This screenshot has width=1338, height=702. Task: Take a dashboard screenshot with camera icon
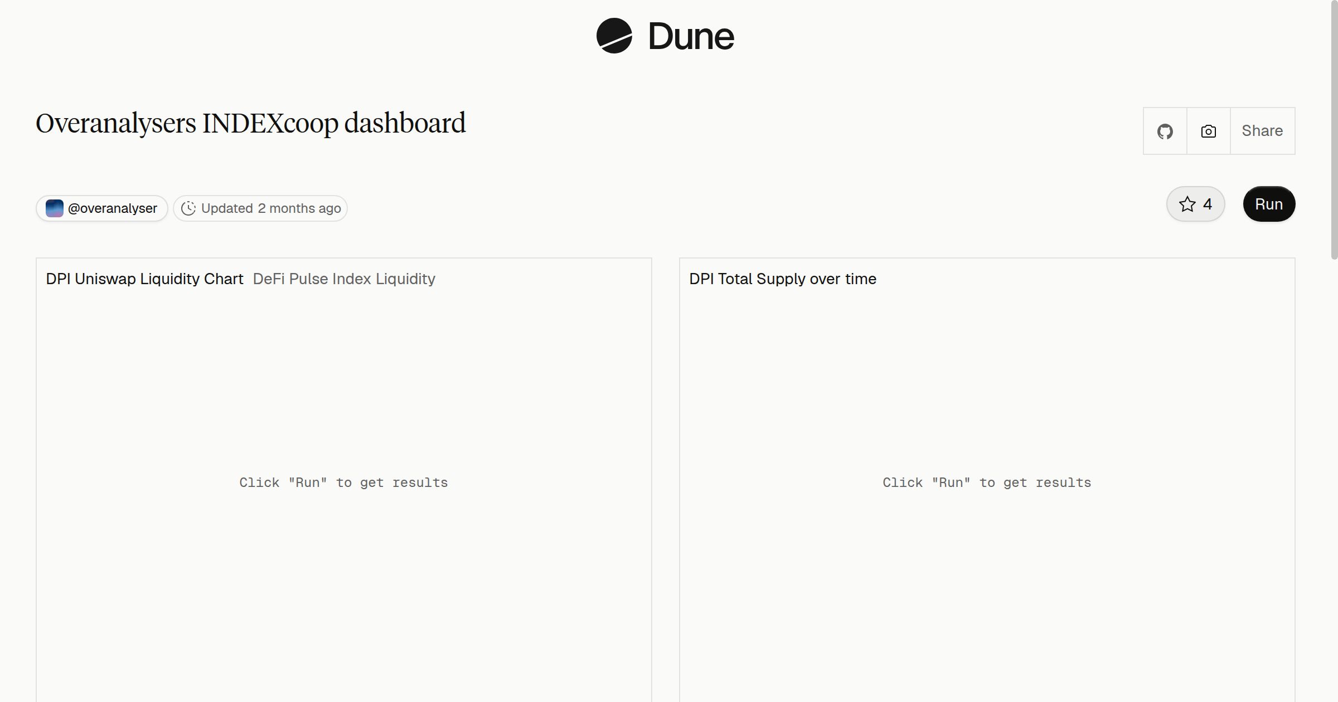[1208, 131]
